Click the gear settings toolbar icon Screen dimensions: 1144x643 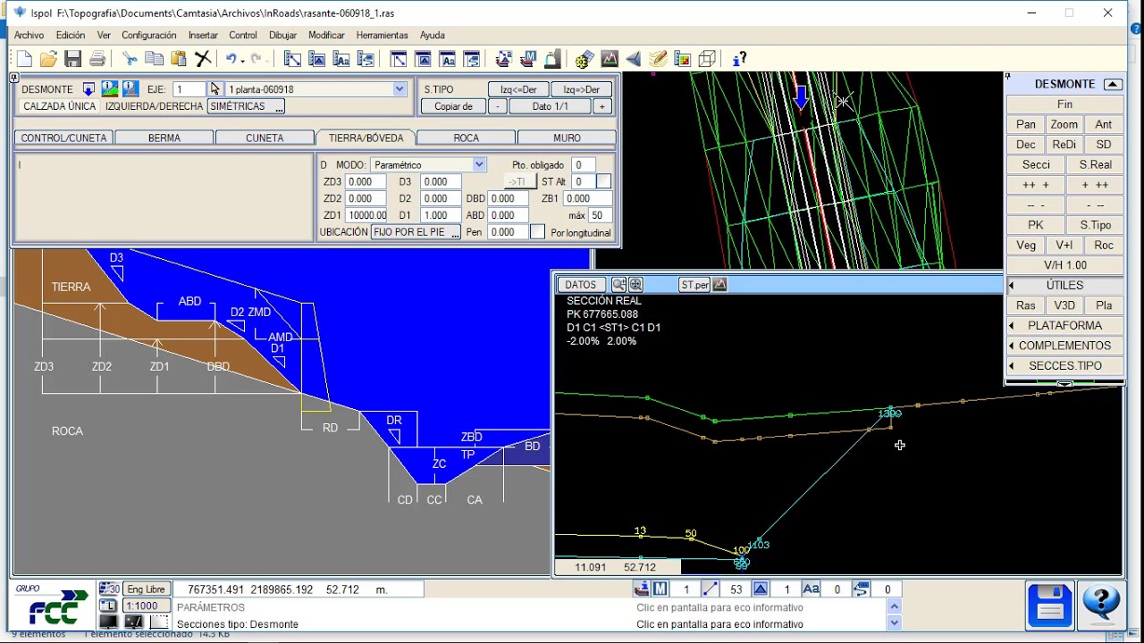coord(585,59)
